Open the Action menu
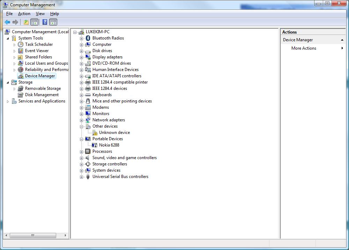This screenshot has height=250, width=349. point(24,14)
